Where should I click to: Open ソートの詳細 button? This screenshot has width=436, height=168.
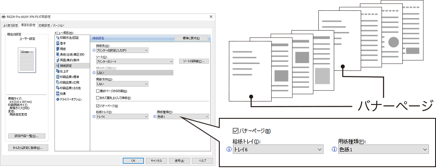[194, 61]
